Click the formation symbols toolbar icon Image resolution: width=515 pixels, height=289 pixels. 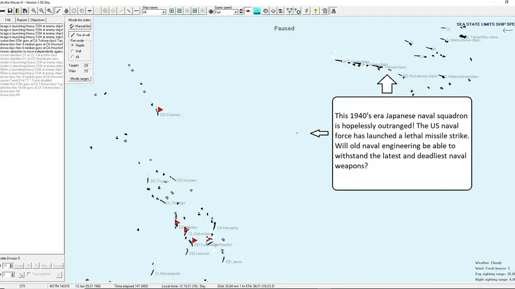click(289, 11)
